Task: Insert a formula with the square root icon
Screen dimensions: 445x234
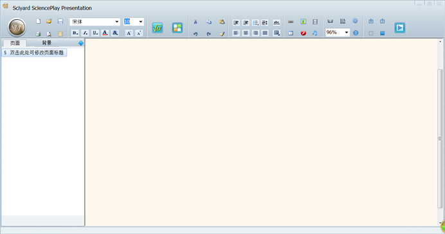Action: click(x=157, y=28)
